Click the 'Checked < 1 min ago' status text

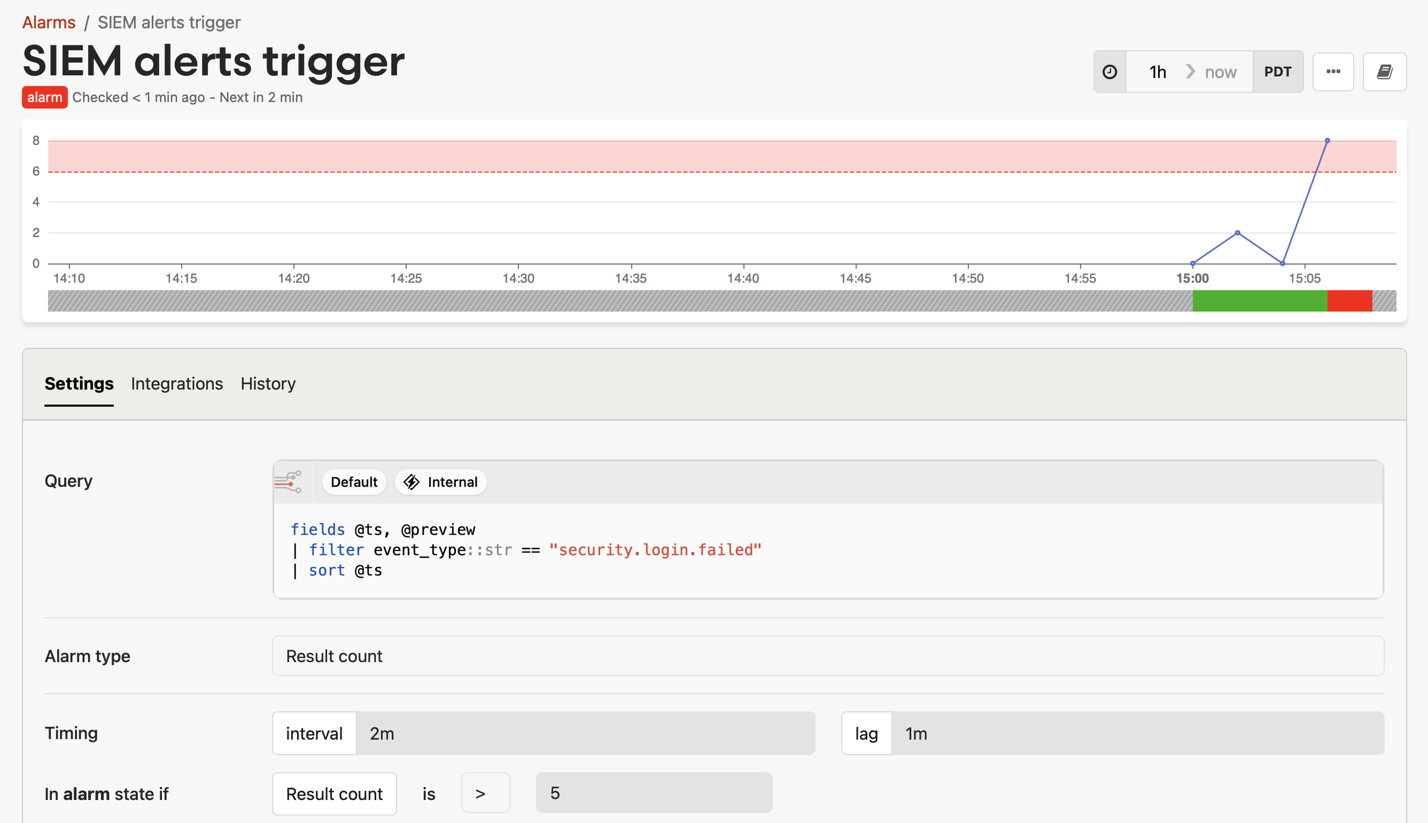click(x=138, y=97)
